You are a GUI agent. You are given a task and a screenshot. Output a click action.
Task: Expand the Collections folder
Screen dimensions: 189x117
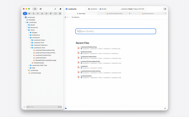point(29,35)
